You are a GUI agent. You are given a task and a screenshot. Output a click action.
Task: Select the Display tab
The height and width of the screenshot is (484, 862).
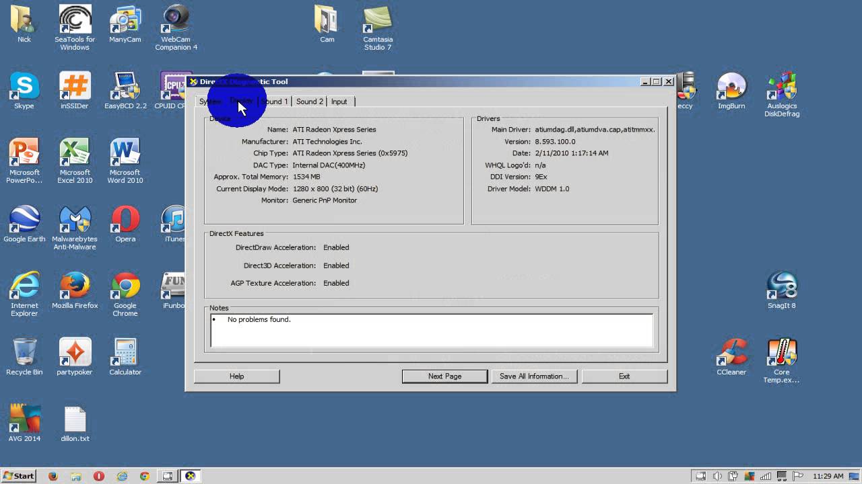[x=241, y=101]
